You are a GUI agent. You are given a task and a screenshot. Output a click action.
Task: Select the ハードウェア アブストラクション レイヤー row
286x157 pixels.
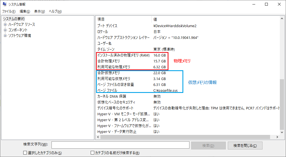188,38
